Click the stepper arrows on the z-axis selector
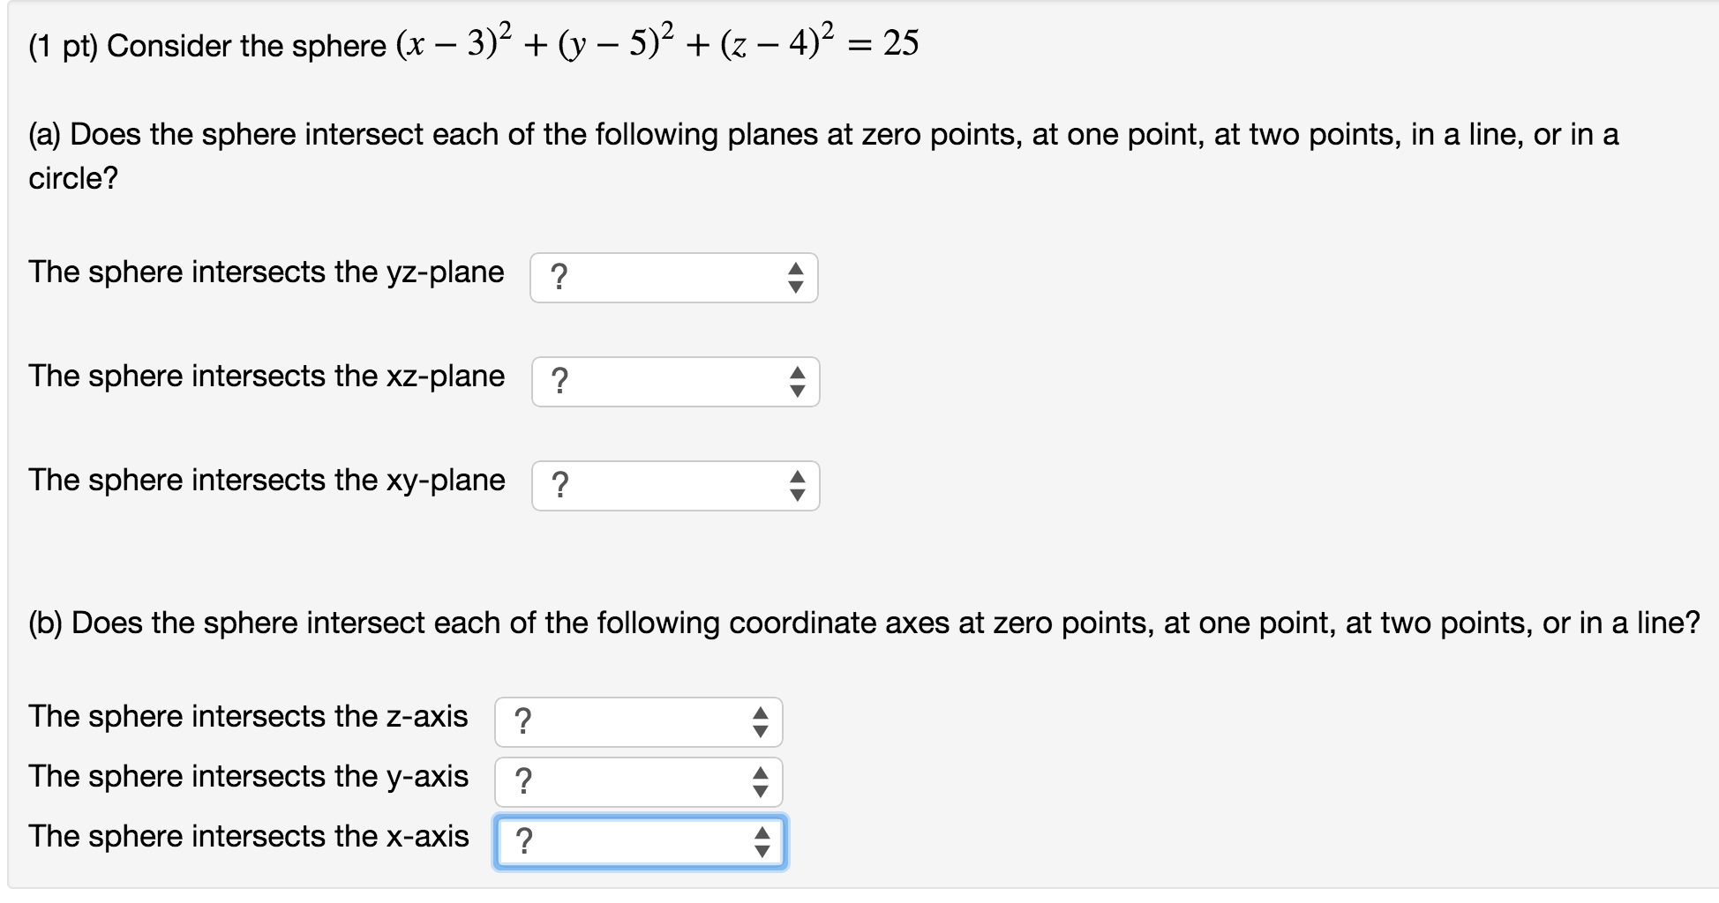 761,722
